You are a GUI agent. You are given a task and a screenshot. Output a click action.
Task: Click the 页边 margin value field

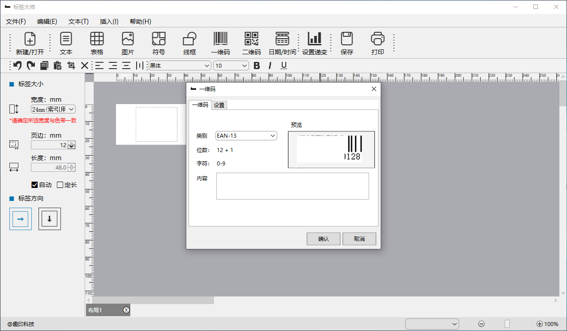tap(49, 145)
